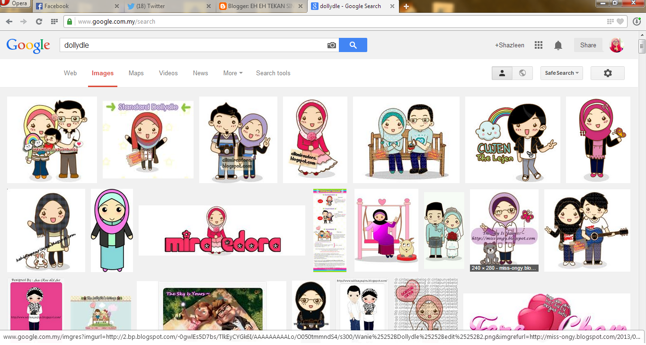646x345 pixels.
Task: Open downloads icon beside the address bar
Action: point(637,22)
